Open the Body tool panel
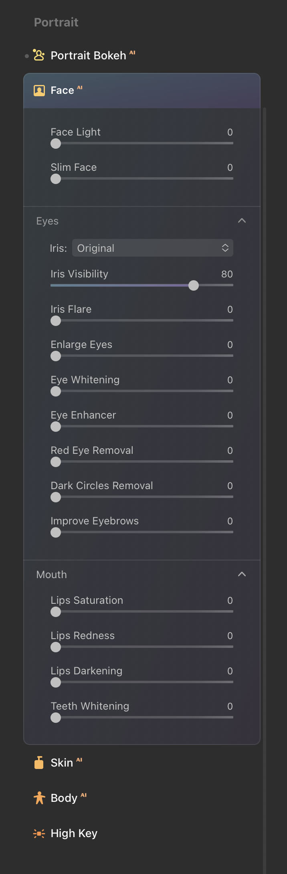Screen dimensions: 287x874 click(64, 798)
